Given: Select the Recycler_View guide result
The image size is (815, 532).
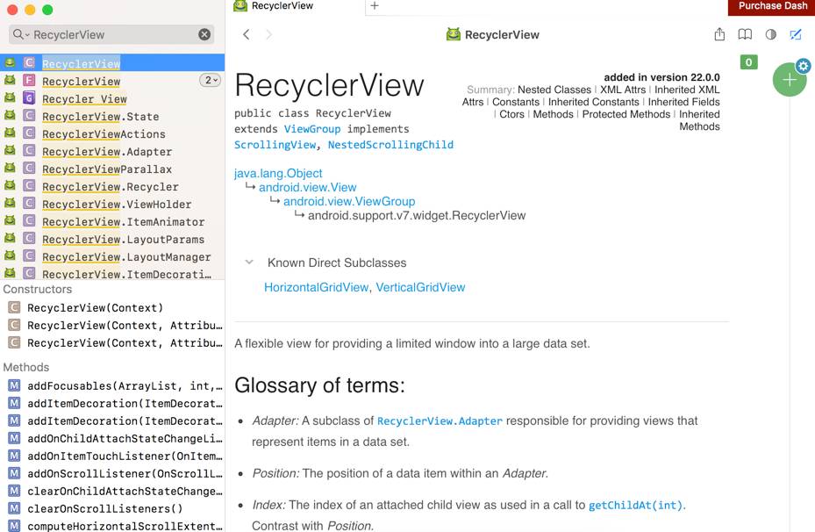Looking at the screenshot, I should point(112,98).
